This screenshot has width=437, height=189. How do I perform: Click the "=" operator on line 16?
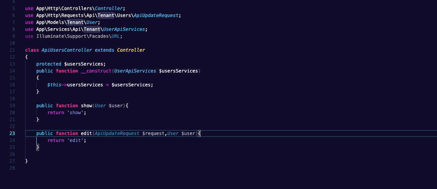(x=107, y=85)
